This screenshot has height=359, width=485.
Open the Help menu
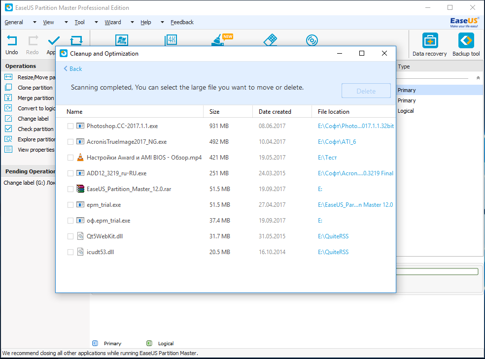(146, 22)
